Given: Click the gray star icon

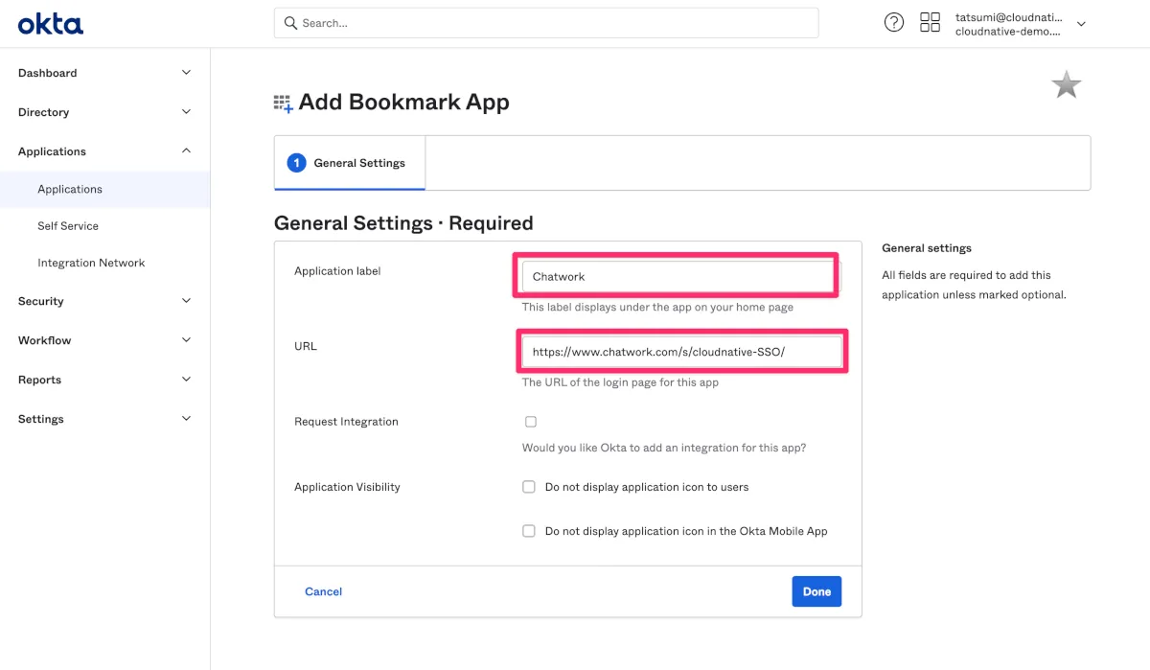Looking at the screenshot, I should coord(1066,85).
